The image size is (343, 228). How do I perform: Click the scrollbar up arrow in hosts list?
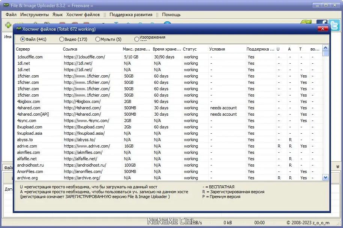tap(325, 48)
